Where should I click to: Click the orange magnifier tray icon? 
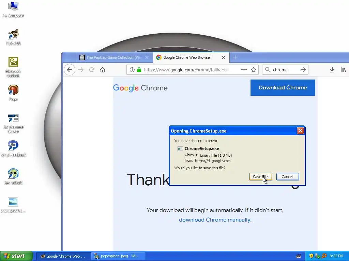pyautogui.click(x=324, y=256)
